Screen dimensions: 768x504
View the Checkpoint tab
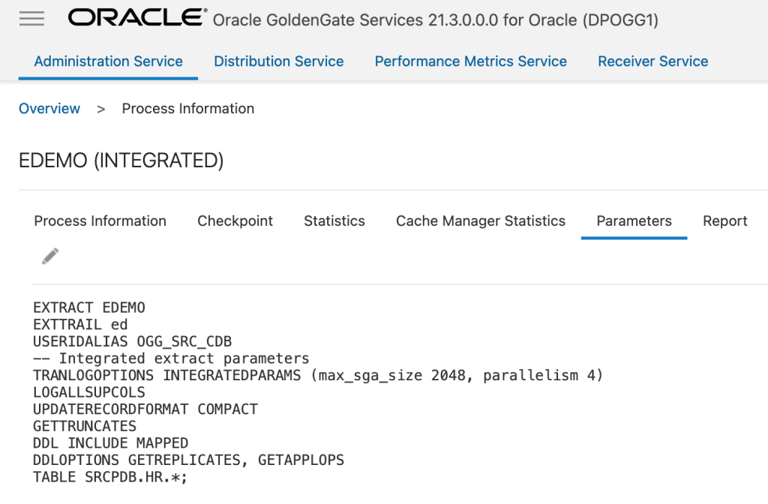(x=235, y=221)
